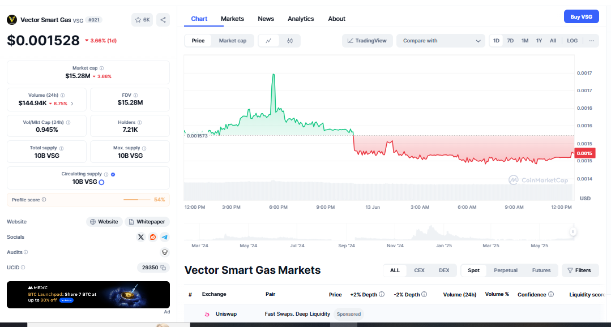
Task: Open the project Website link
Action: 104,222
